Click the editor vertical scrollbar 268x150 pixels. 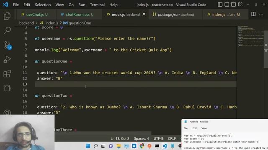click(x=266, y=49)
